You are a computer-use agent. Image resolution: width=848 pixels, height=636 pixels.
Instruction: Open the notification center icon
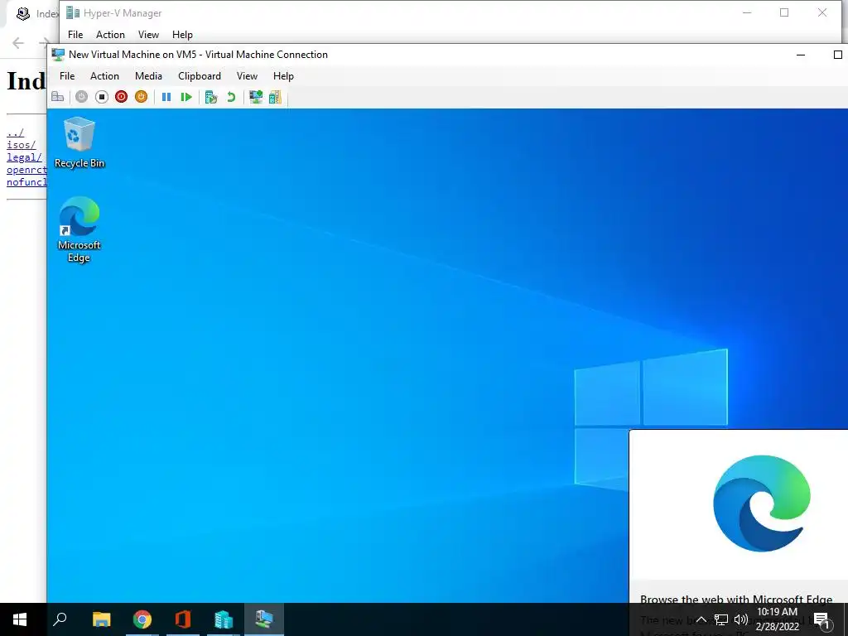[821, 619]
